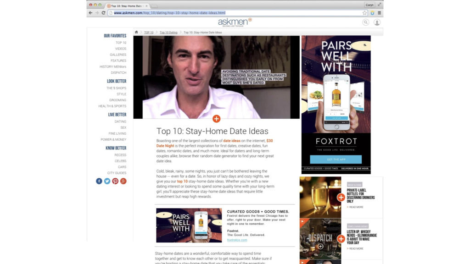Image resolution: width=470 pixels, height=264 pixels.
Task: Click the Facebook share icon
Action: pos(99,181)
